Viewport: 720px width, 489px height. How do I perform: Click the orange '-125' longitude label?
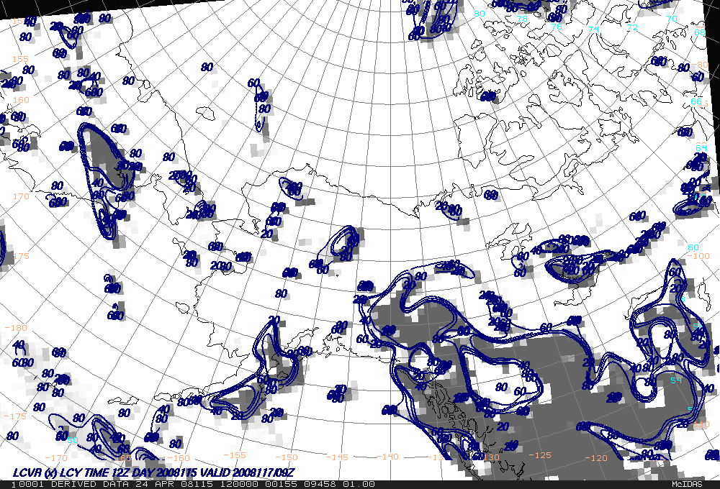[539, 455]
